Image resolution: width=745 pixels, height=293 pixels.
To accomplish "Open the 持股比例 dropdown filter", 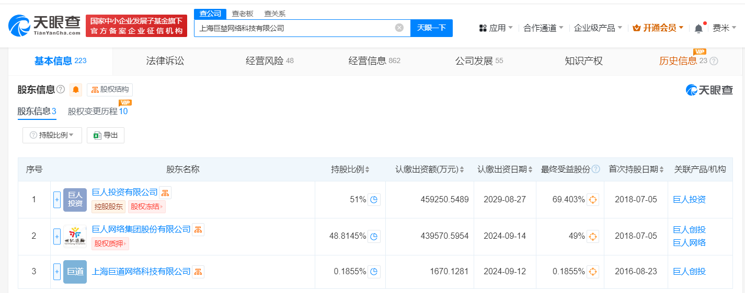I will (x=52, y=135).
